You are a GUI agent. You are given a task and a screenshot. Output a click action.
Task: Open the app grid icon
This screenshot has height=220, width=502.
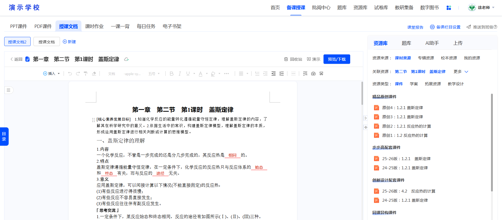pyautogui.click(x=449, y=8)
